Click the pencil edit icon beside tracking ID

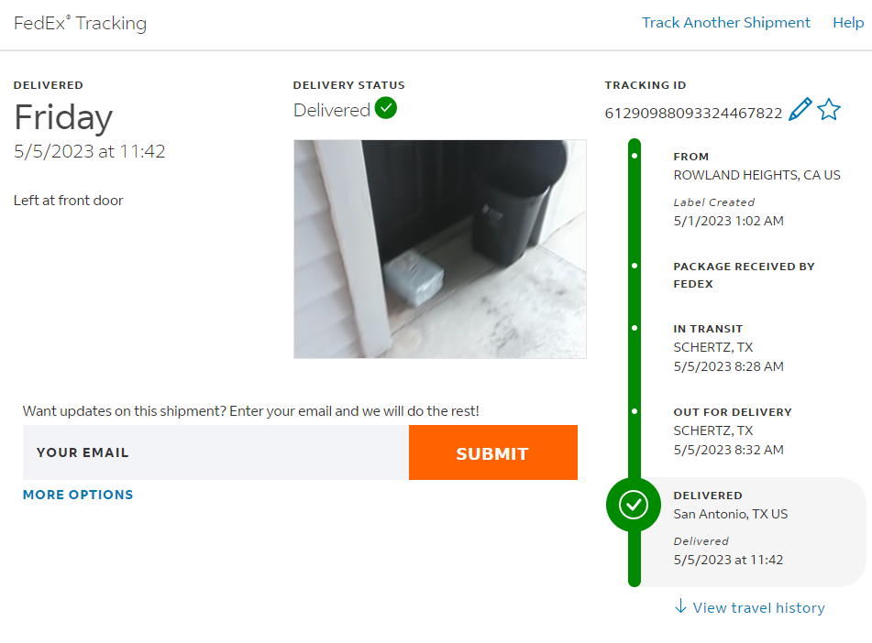coord(800,109)
